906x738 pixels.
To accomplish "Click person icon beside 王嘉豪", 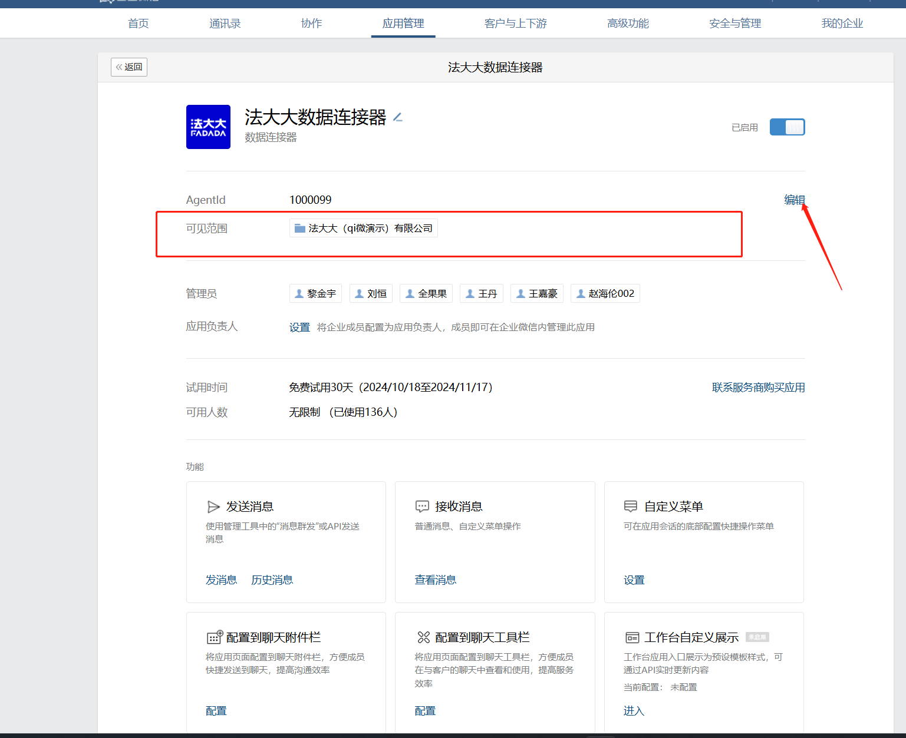I will (520, 293).
